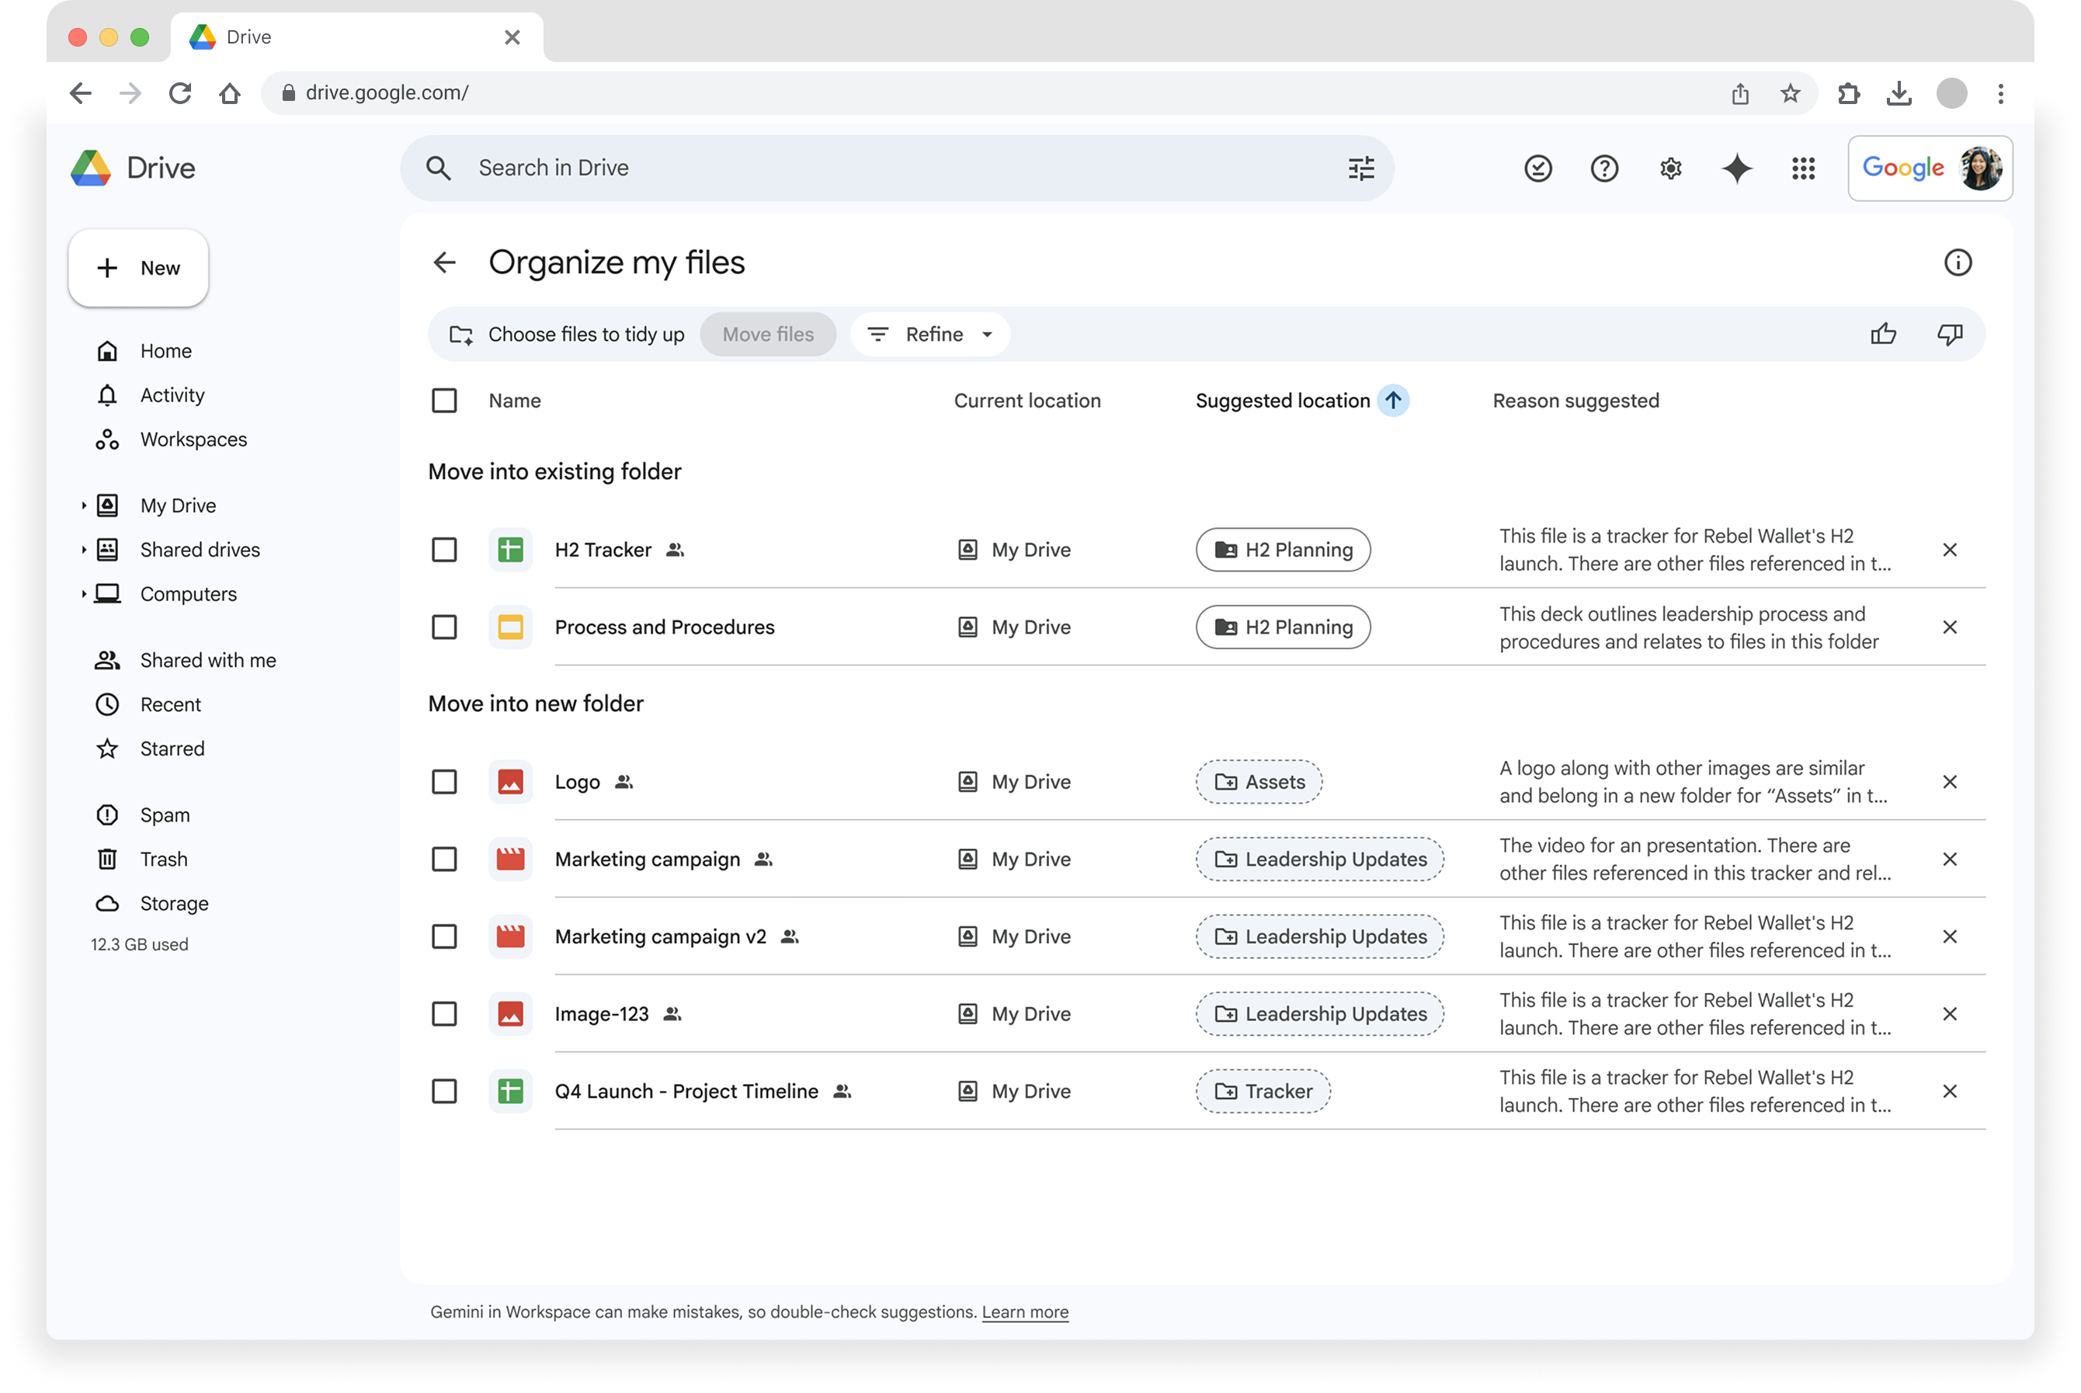Give thumbs up feedback on suggestions

(x=1885, y=334)
